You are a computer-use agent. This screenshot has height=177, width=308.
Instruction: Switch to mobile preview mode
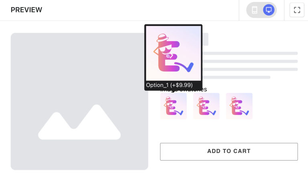pos(255,10)
